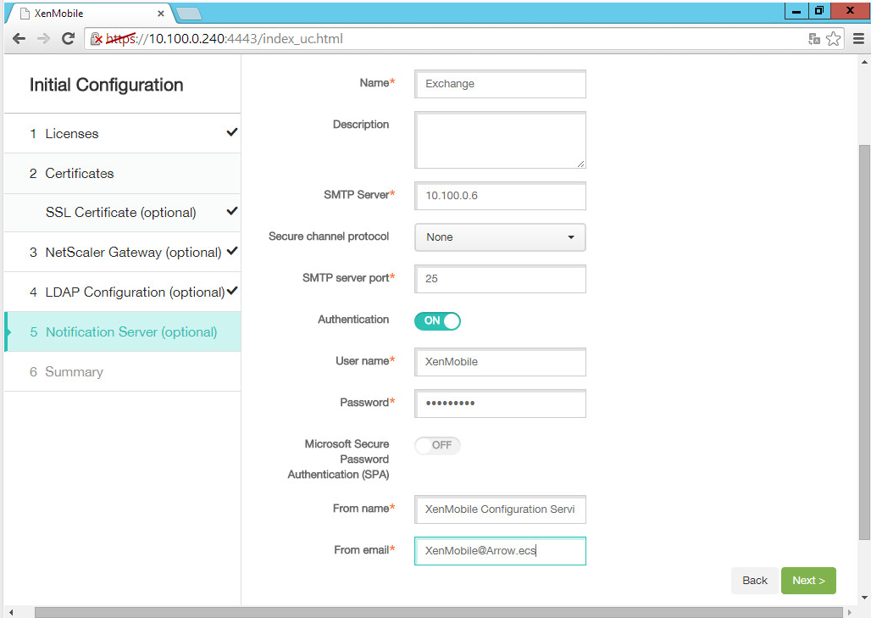Click the vertical scrollbar down arrow

coord(864,599)
